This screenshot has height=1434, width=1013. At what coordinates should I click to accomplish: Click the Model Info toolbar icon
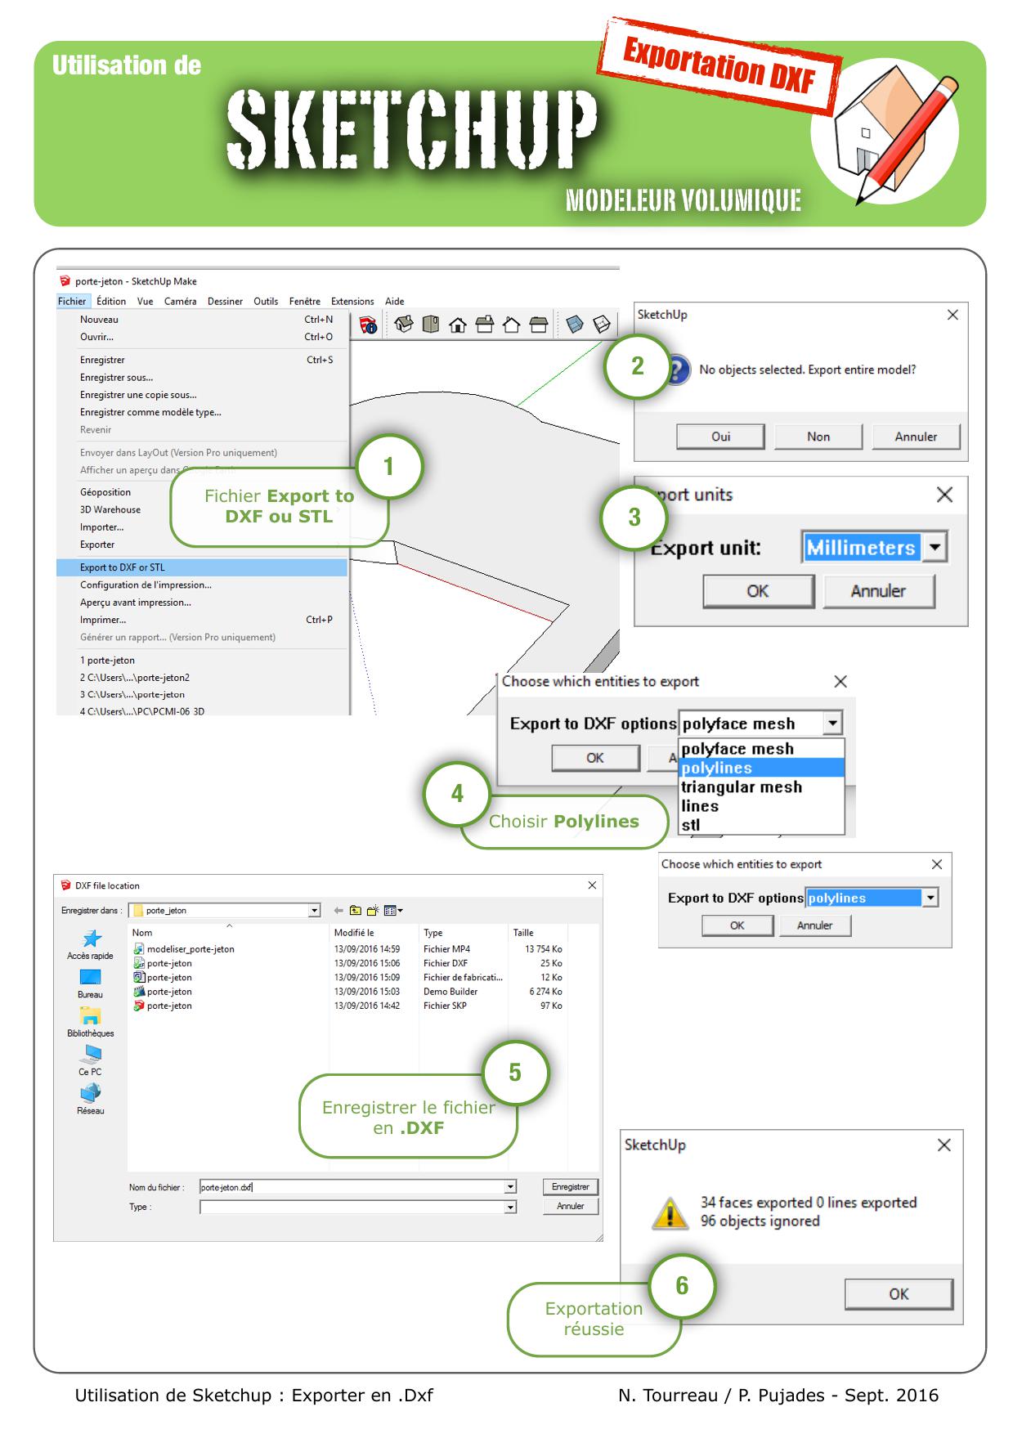[x=369, y=325]
